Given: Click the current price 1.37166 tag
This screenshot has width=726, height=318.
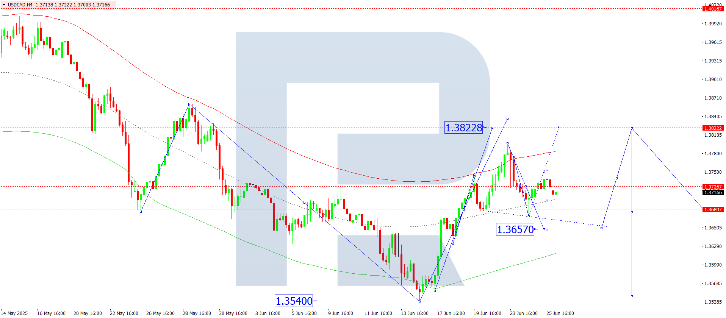Looking at the screenshot, I should pyautogui.click(x=713, y=192).
